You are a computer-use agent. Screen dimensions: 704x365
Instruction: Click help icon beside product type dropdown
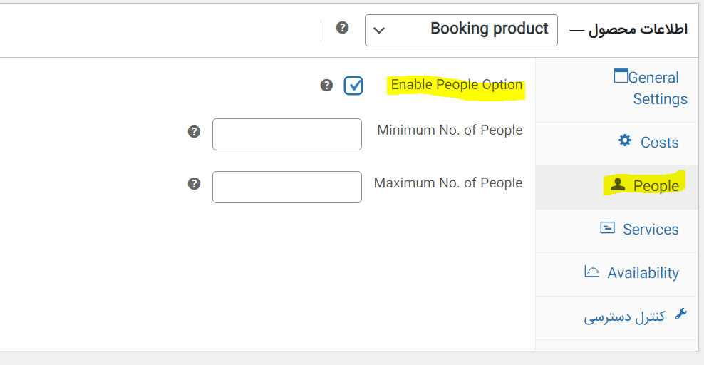click(343, 28)
